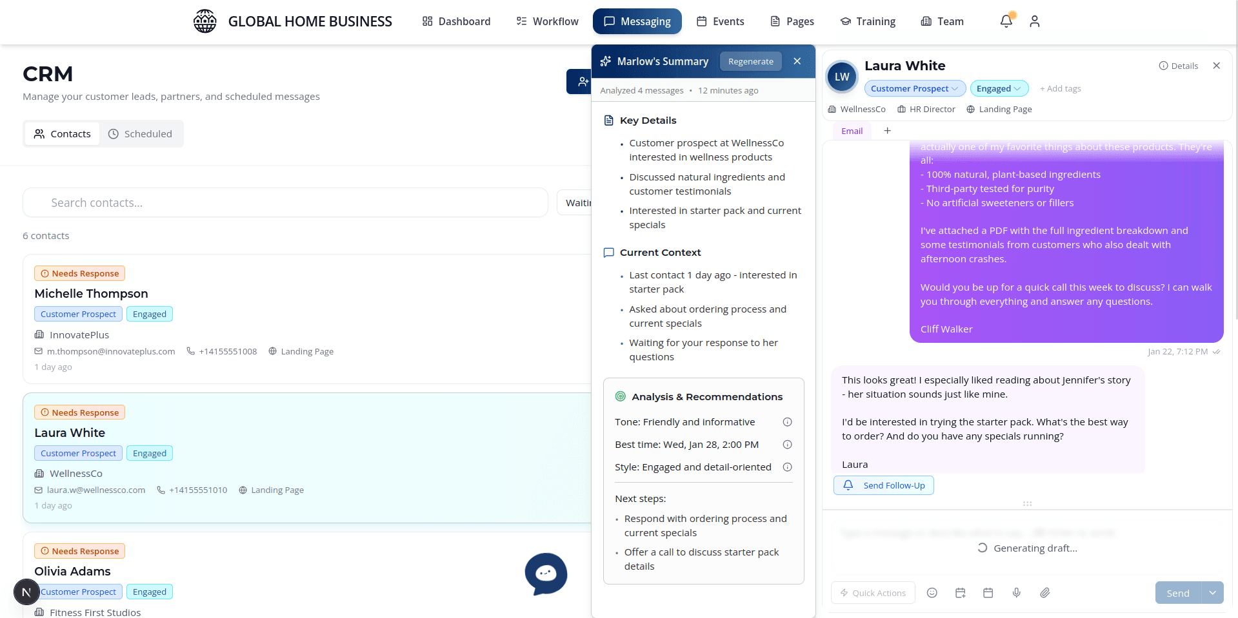Open the Training section in the navigation
1238x618 pixels.
(x=867, y=21)
